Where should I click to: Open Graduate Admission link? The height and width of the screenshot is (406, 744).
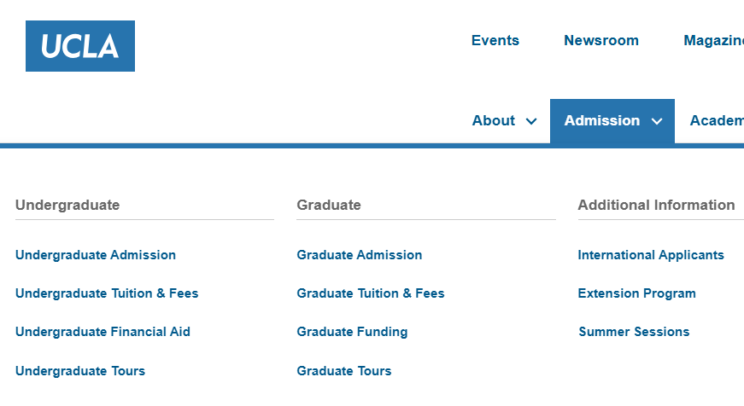coord(360,255)
